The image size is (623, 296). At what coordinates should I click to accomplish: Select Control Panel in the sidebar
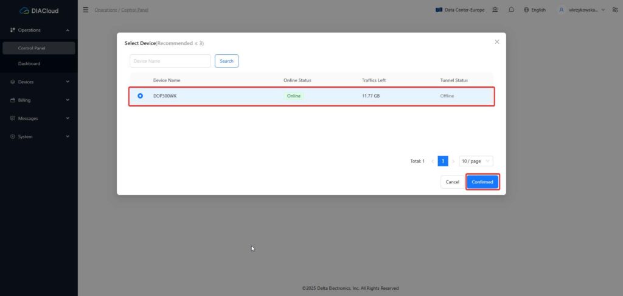coord(32,48)
